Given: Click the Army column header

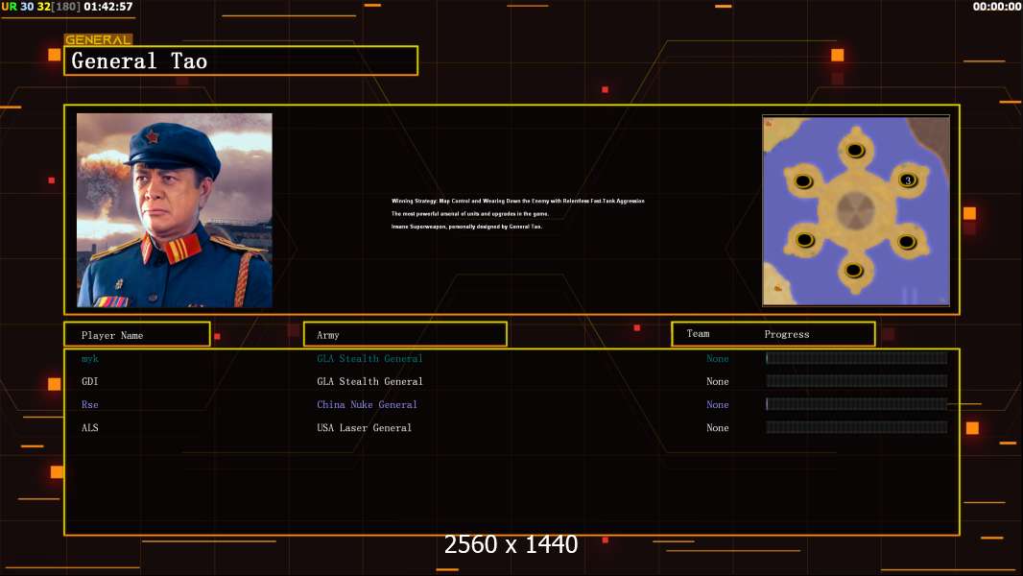Looking at the screenshot, I should (405, 334).
